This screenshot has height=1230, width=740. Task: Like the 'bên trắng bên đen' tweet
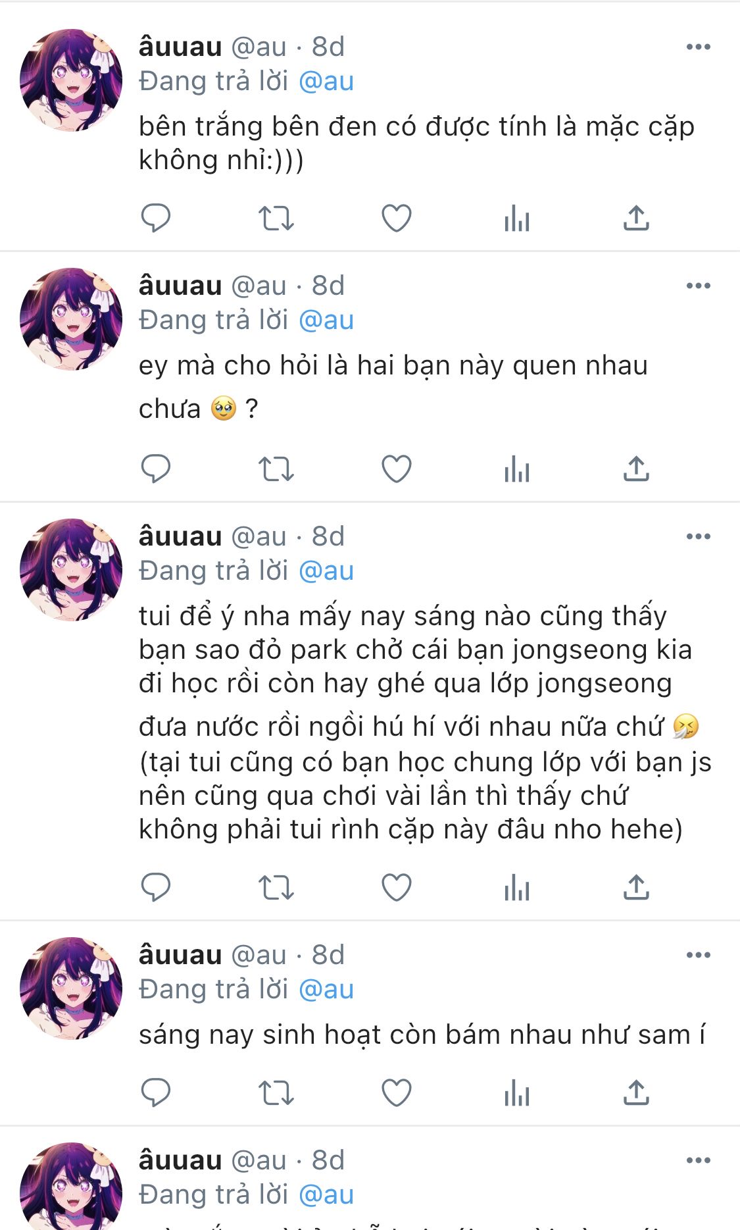[x=397, y=218]
